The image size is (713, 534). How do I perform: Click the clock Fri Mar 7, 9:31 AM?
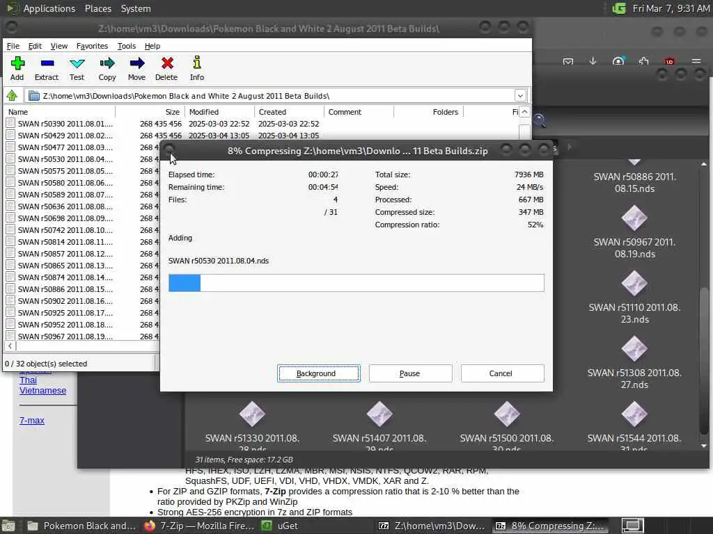point(671,8)
